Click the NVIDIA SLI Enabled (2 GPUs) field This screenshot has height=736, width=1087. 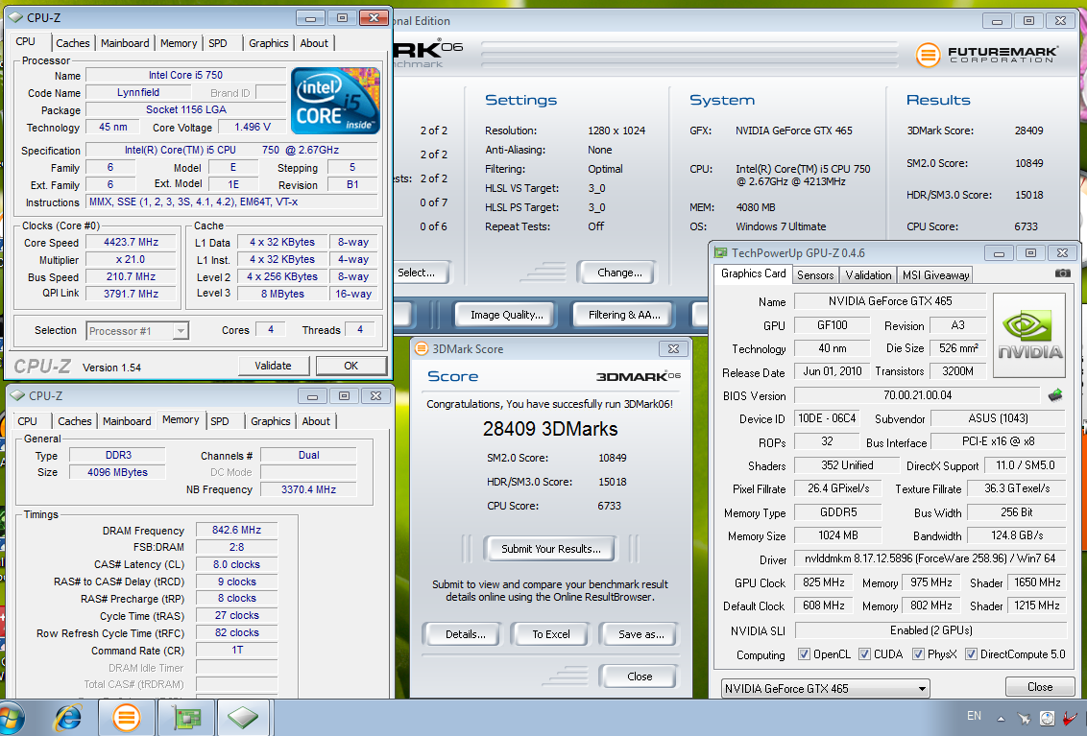click(930, 630)
